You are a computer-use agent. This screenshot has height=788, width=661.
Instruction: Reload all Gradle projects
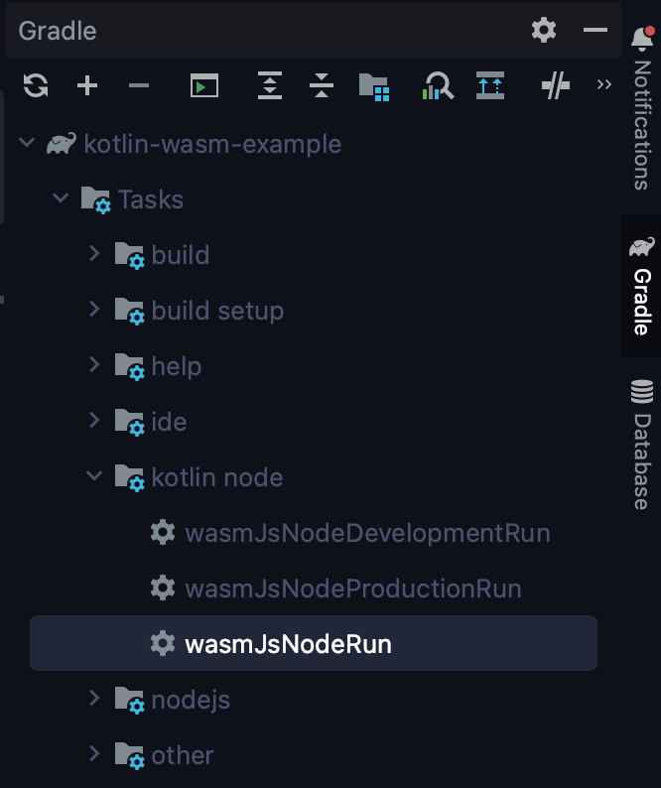click(x=36, y=85)
